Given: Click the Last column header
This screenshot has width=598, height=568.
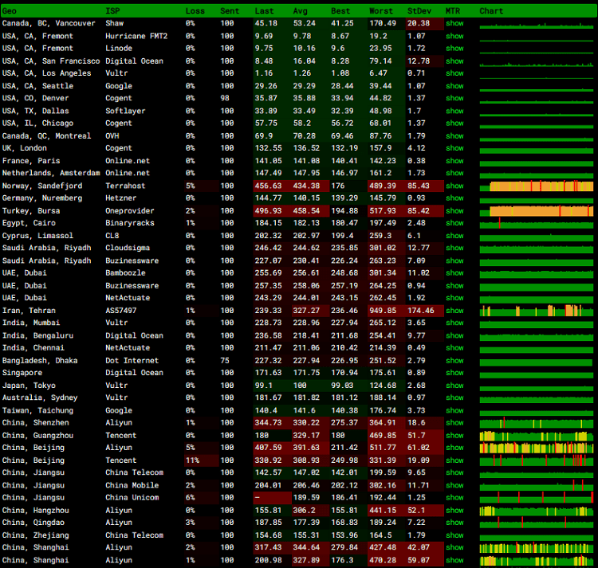Looking at the screenshot, I should [264, 10].
